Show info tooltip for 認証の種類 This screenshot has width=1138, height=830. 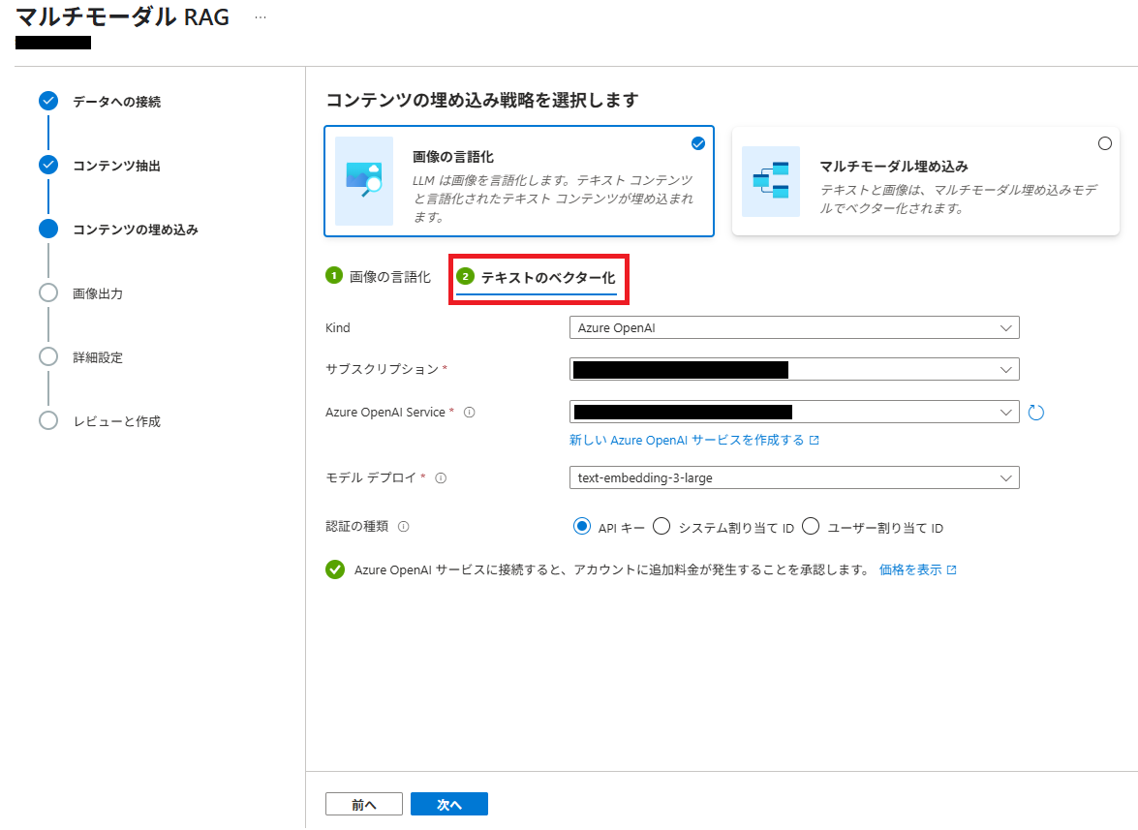(404, 527)
